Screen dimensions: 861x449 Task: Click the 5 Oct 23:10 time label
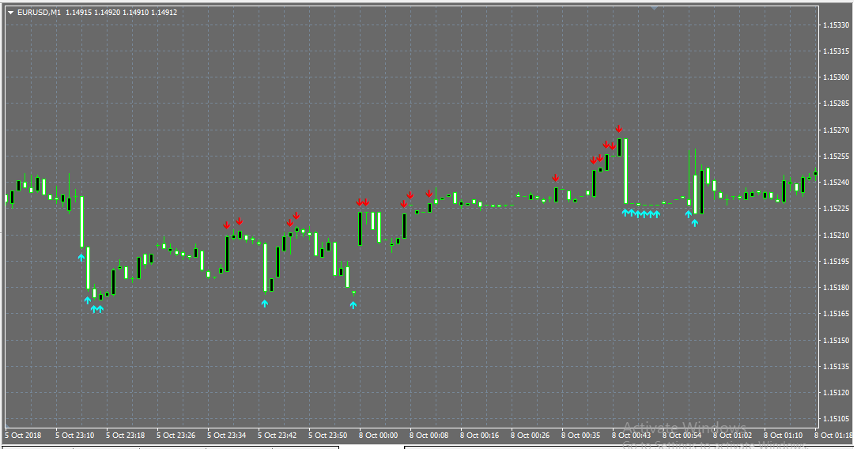point(74,436)
